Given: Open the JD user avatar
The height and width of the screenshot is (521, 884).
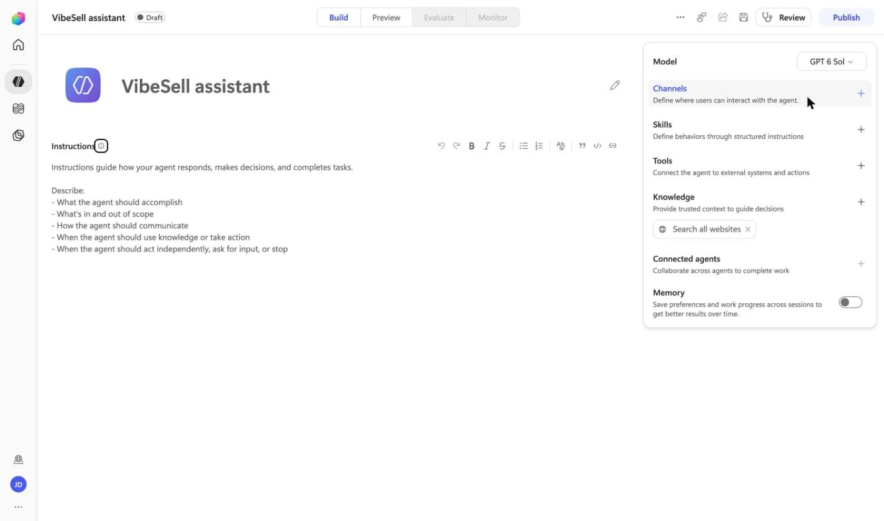Looking at the screenshot, I should pos(19,484).
